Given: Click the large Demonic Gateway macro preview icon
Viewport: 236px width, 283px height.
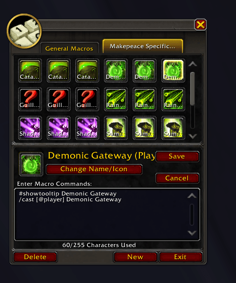Looking at the screenshot, I should [31, 164].
